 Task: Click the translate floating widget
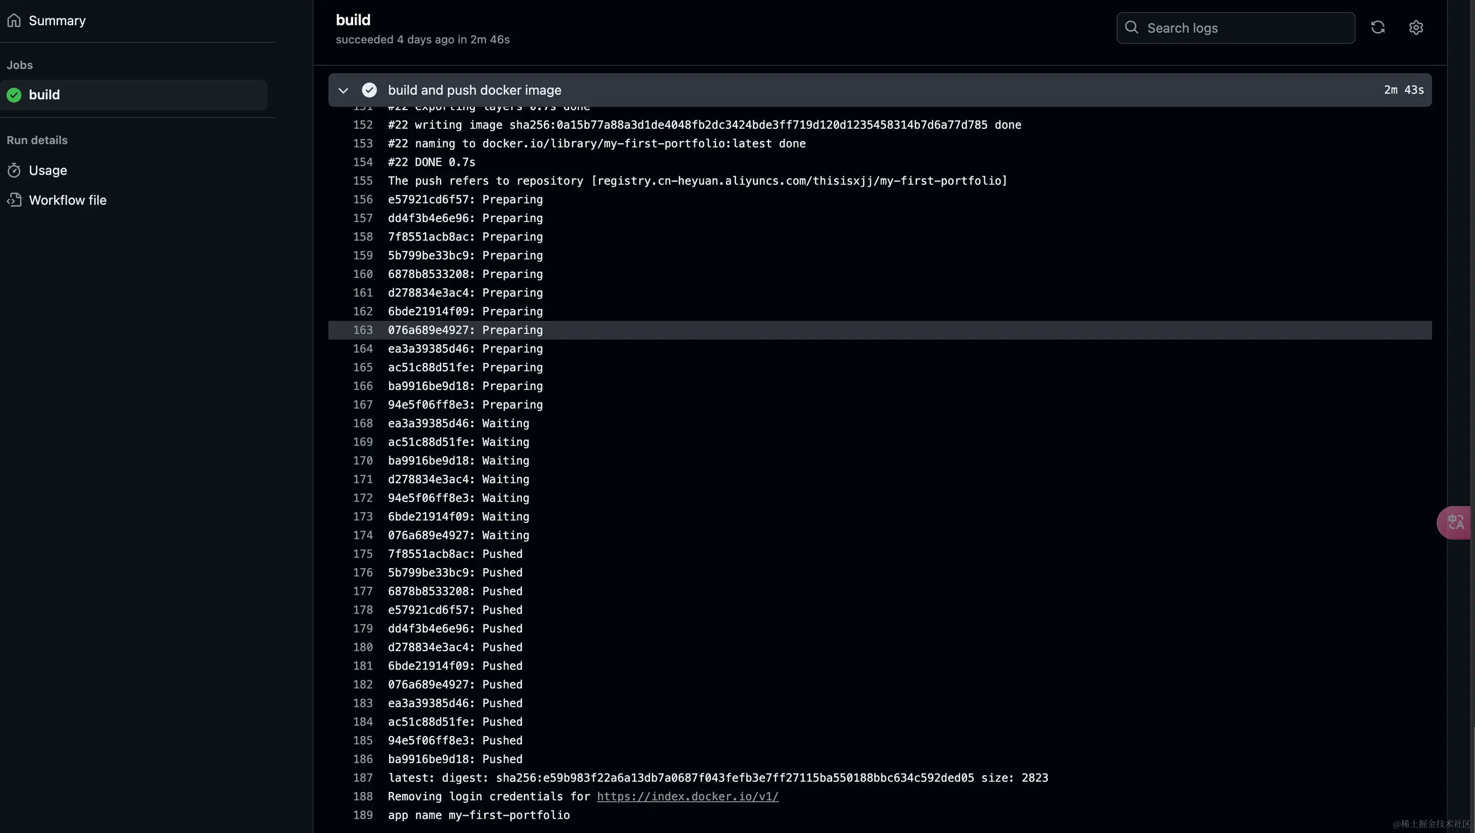[1455, 523]
